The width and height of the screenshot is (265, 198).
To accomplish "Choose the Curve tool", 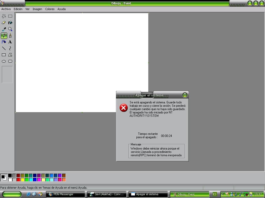I will point(10,48).
